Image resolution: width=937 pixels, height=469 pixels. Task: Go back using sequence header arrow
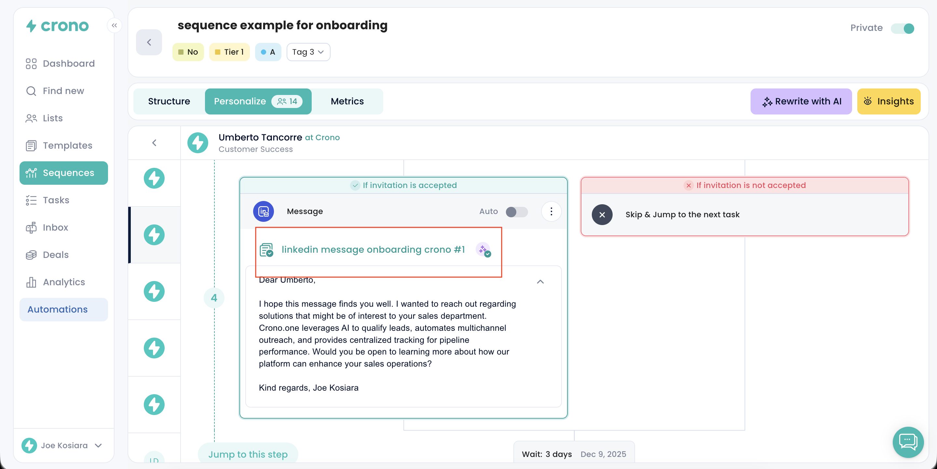tap(149, 42)
